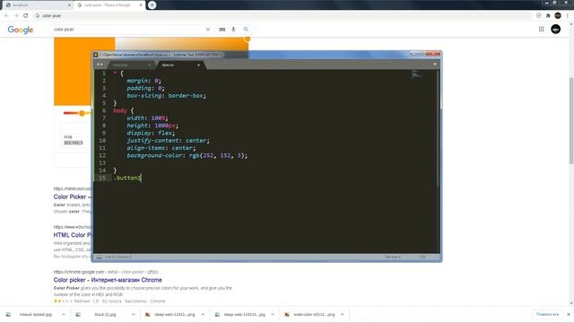
Task: Clear the Google search query
Action: pos(208,30)
